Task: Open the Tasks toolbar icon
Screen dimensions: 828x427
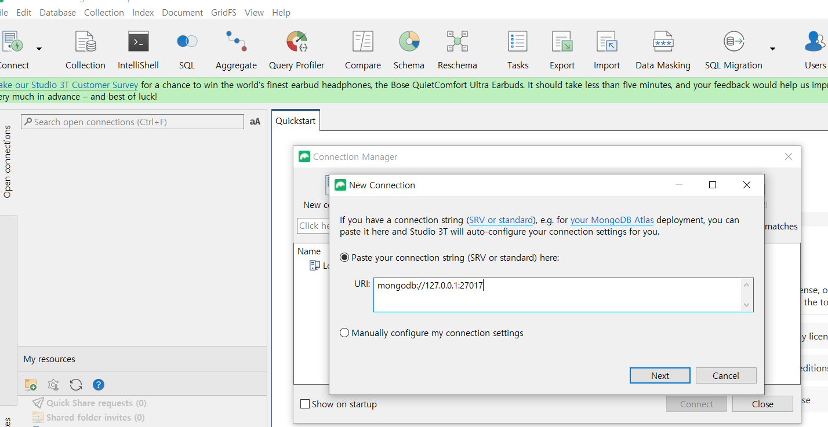Action: click(x=518, y=50)
